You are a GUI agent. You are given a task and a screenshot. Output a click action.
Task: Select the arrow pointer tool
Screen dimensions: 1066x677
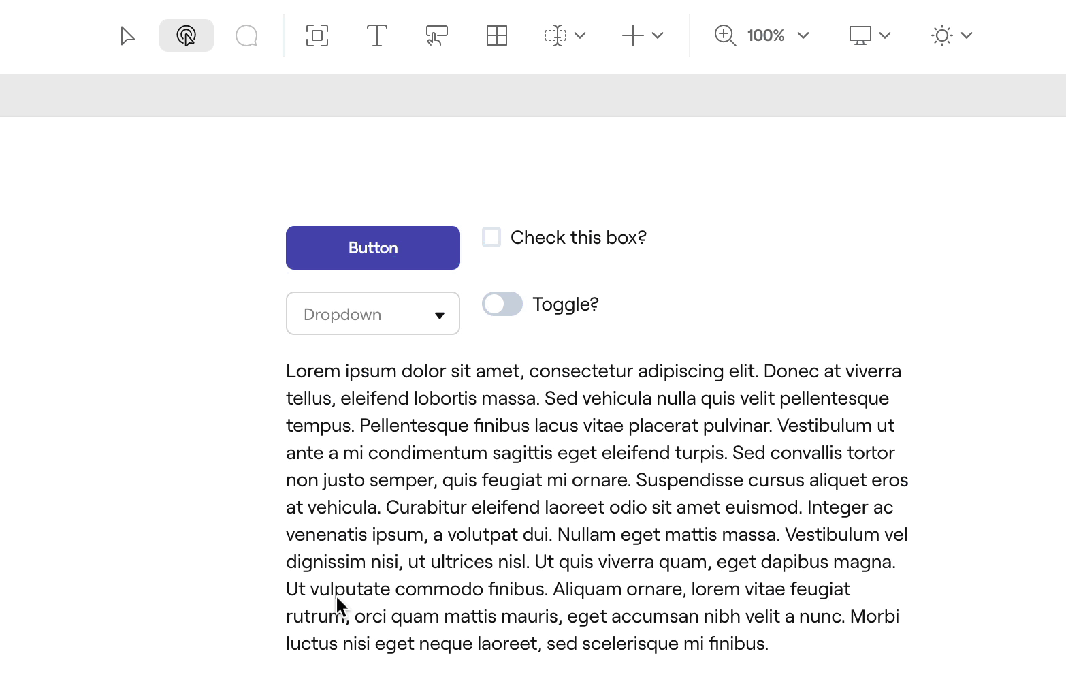point(127,35)
